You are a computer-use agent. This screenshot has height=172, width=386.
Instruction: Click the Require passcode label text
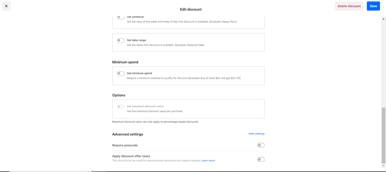pos(125,145)
